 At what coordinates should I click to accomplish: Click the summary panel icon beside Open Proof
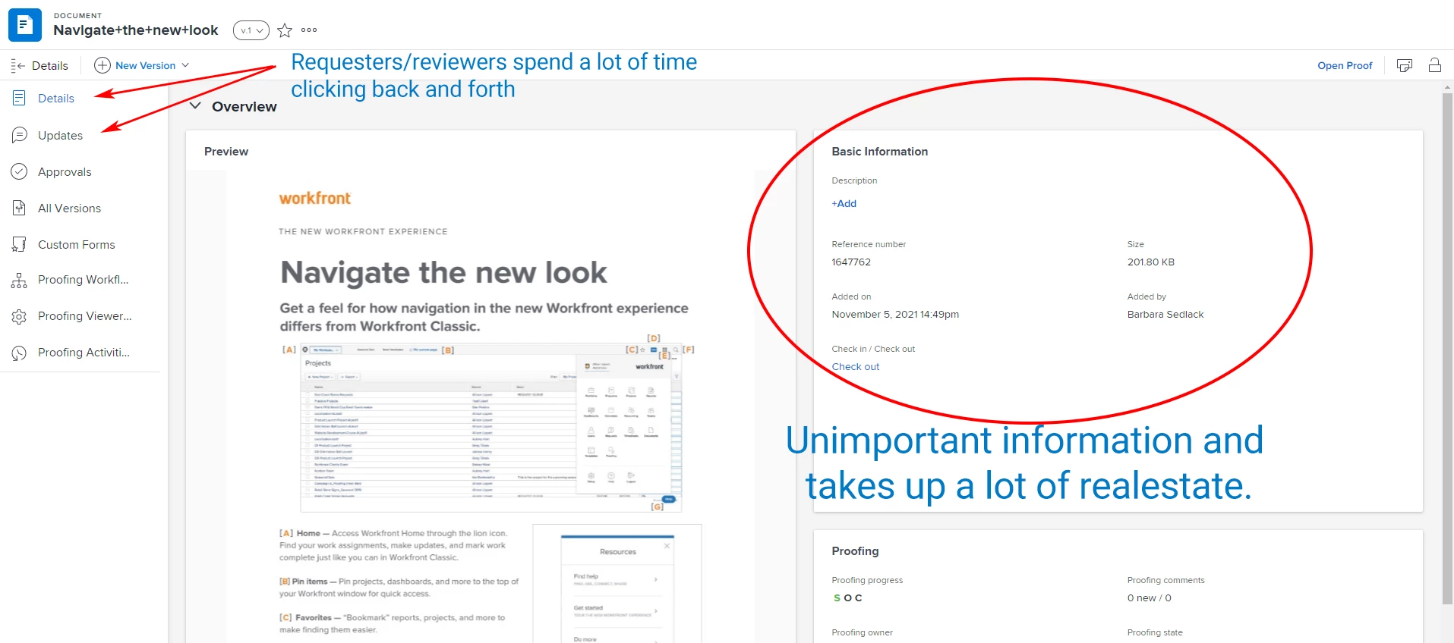[1405, 65]
